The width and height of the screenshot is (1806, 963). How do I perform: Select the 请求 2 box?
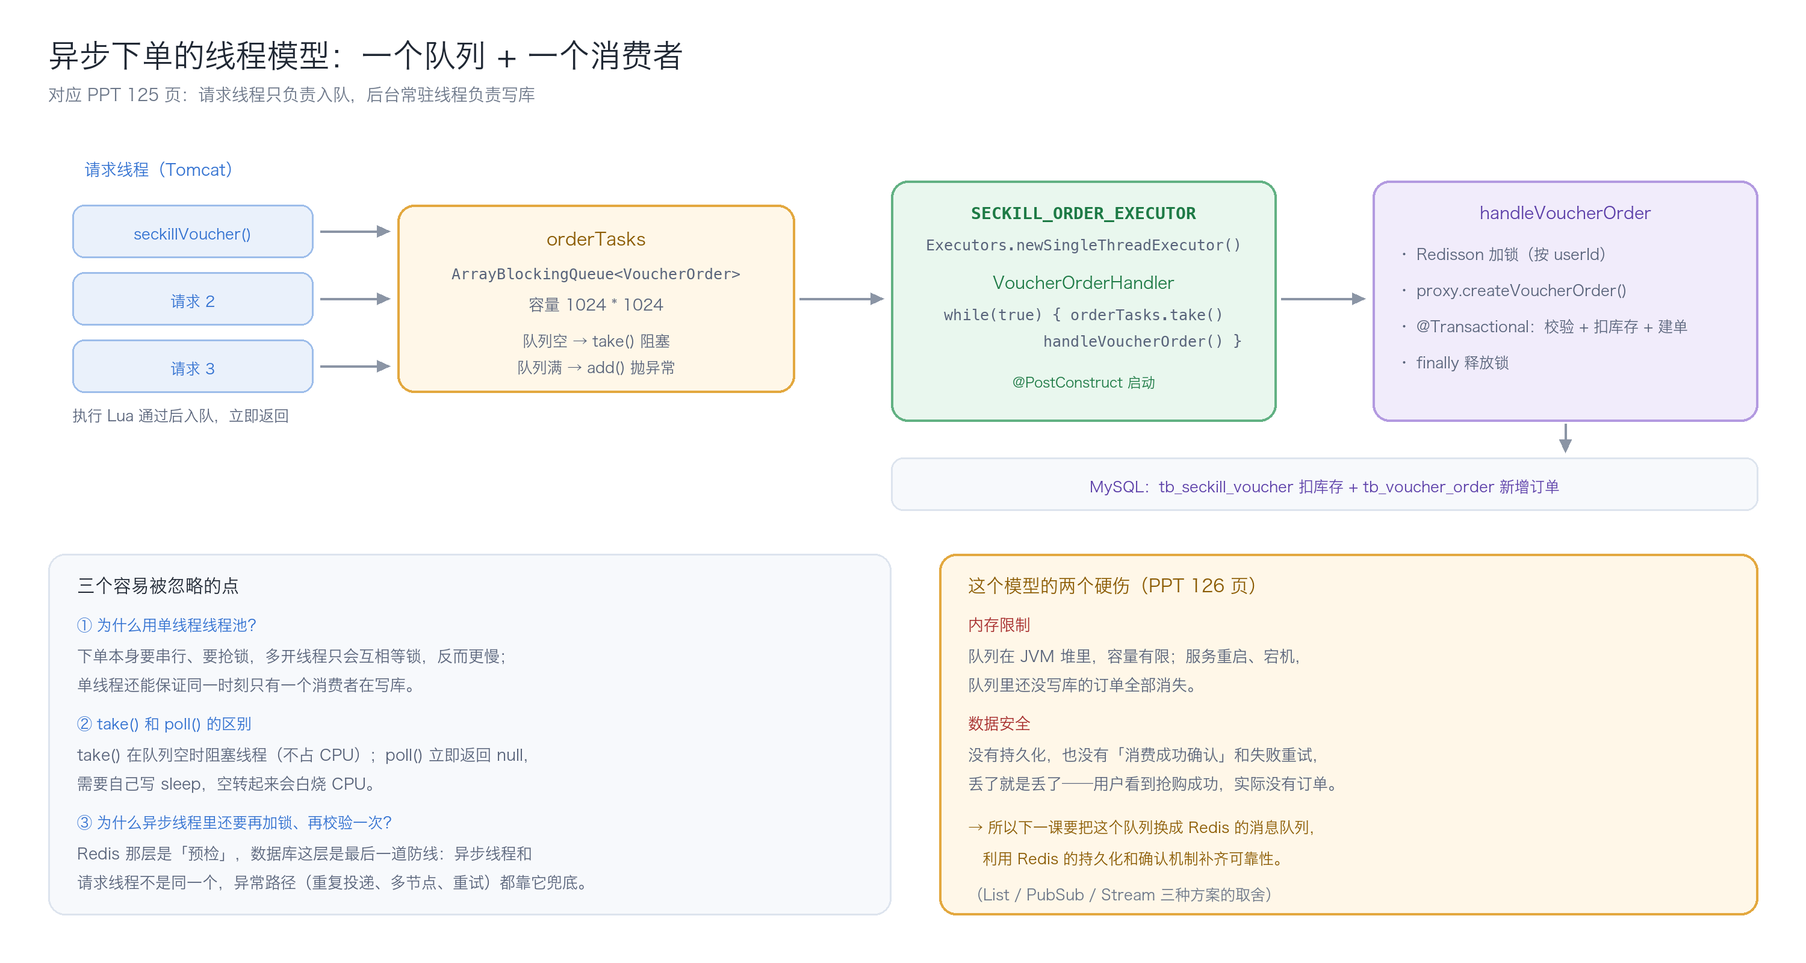tap(193, 299)
